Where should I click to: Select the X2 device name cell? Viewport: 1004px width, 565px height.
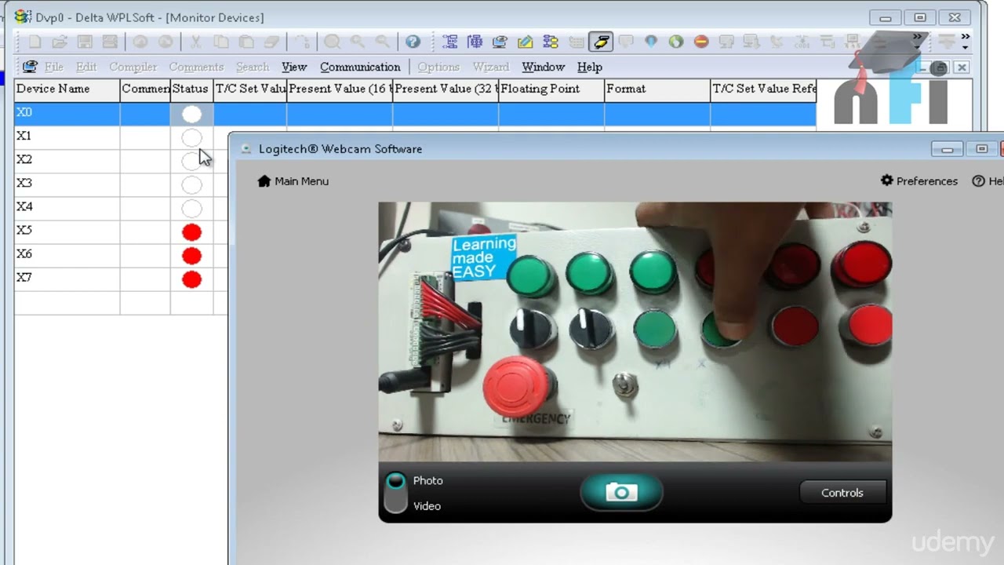coord(67,161)
